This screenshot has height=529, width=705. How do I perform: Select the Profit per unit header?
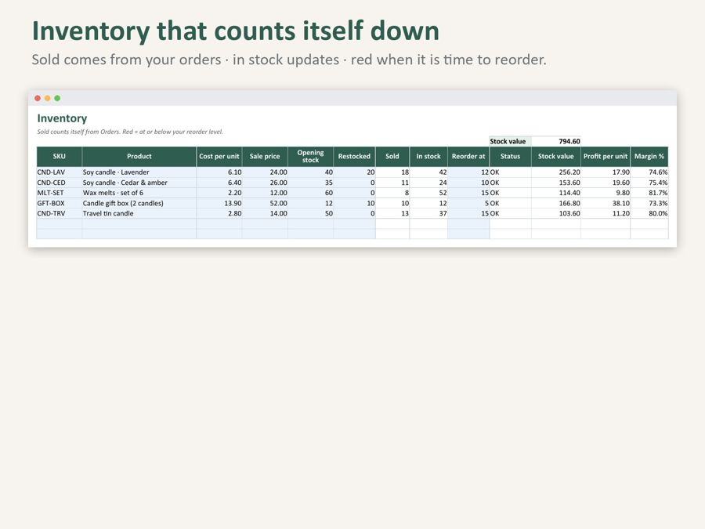tap(606, 157)
